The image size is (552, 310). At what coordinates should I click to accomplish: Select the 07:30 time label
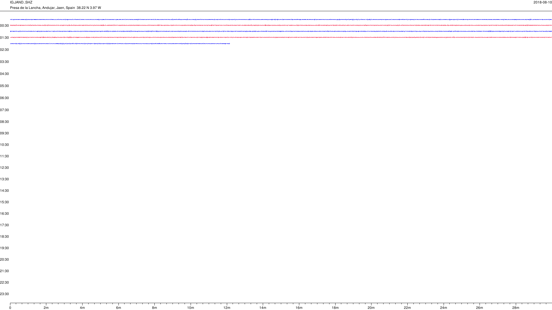click(x=4, y=110)
